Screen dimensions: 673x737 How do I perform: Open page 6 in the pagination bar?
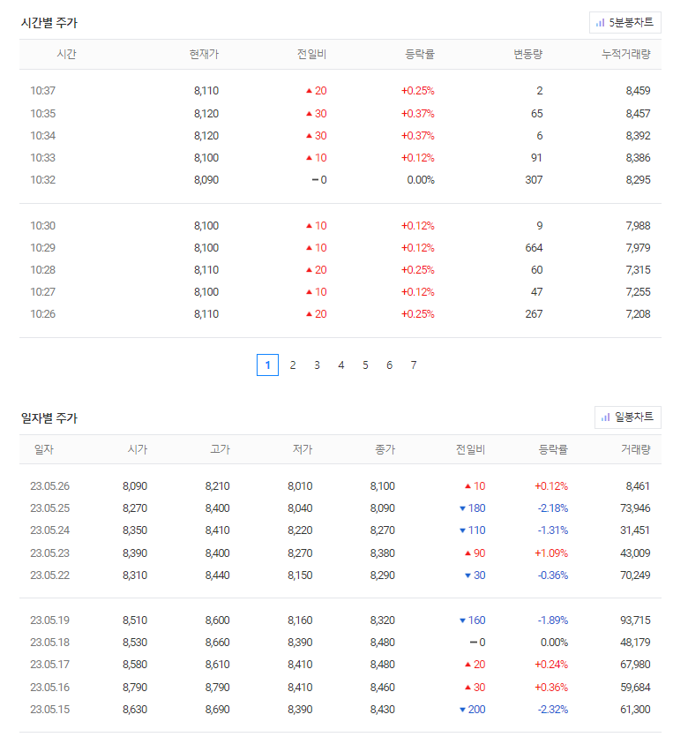point(389,365)
